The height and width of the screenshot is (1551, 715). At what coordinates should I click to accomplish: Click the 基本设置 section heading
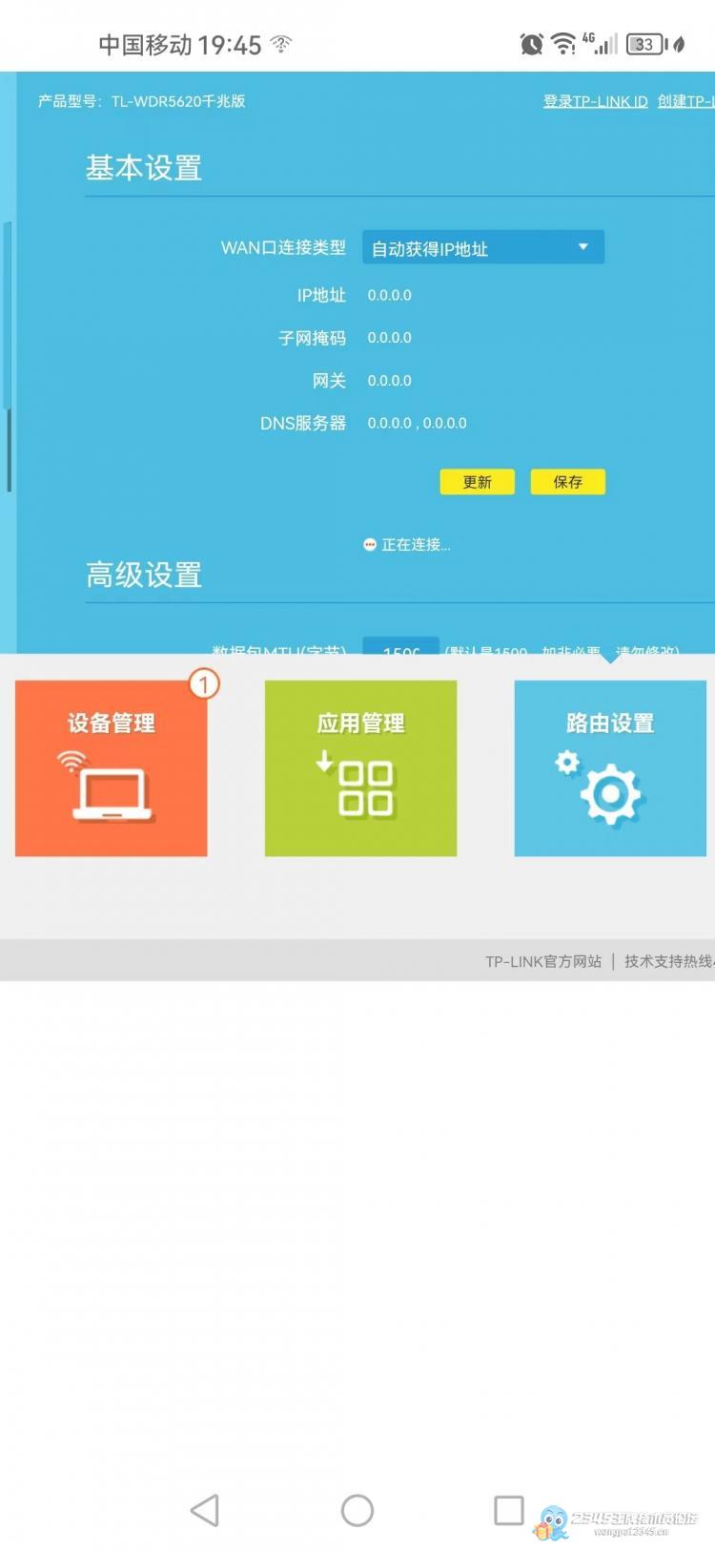point(144,168)
